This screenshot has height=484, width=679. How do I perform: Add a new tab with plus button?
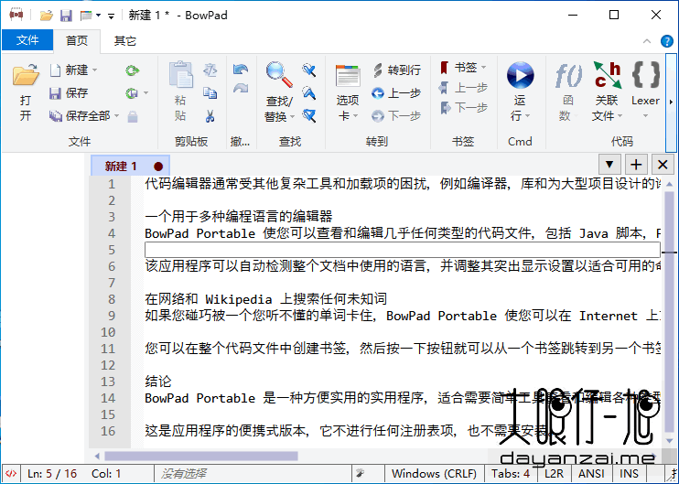pyautogui.click(x=636, y=165)
